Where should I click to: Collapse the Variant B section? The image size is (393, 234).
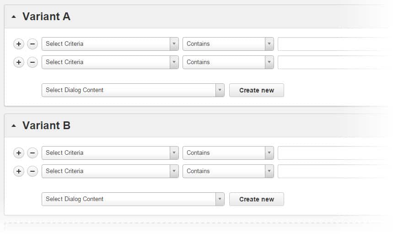pos(14,126)
